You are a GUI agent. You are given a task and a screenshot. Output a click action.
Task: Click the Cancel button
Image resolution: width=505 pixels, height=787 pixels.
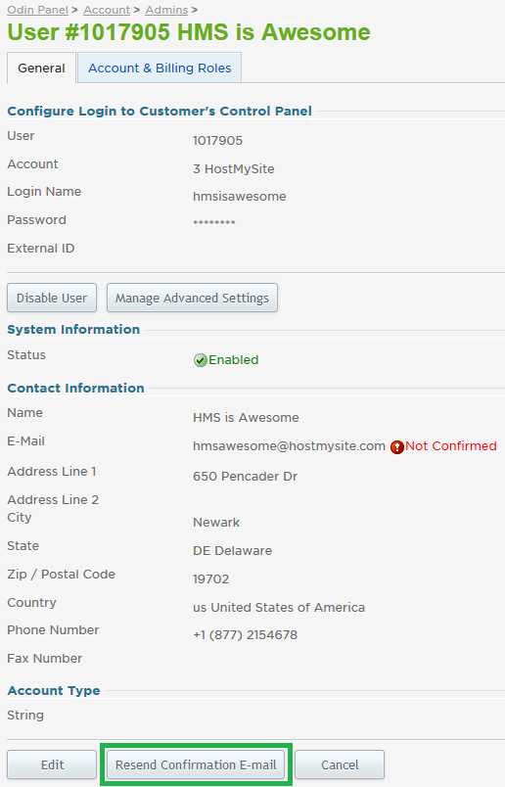340,764
